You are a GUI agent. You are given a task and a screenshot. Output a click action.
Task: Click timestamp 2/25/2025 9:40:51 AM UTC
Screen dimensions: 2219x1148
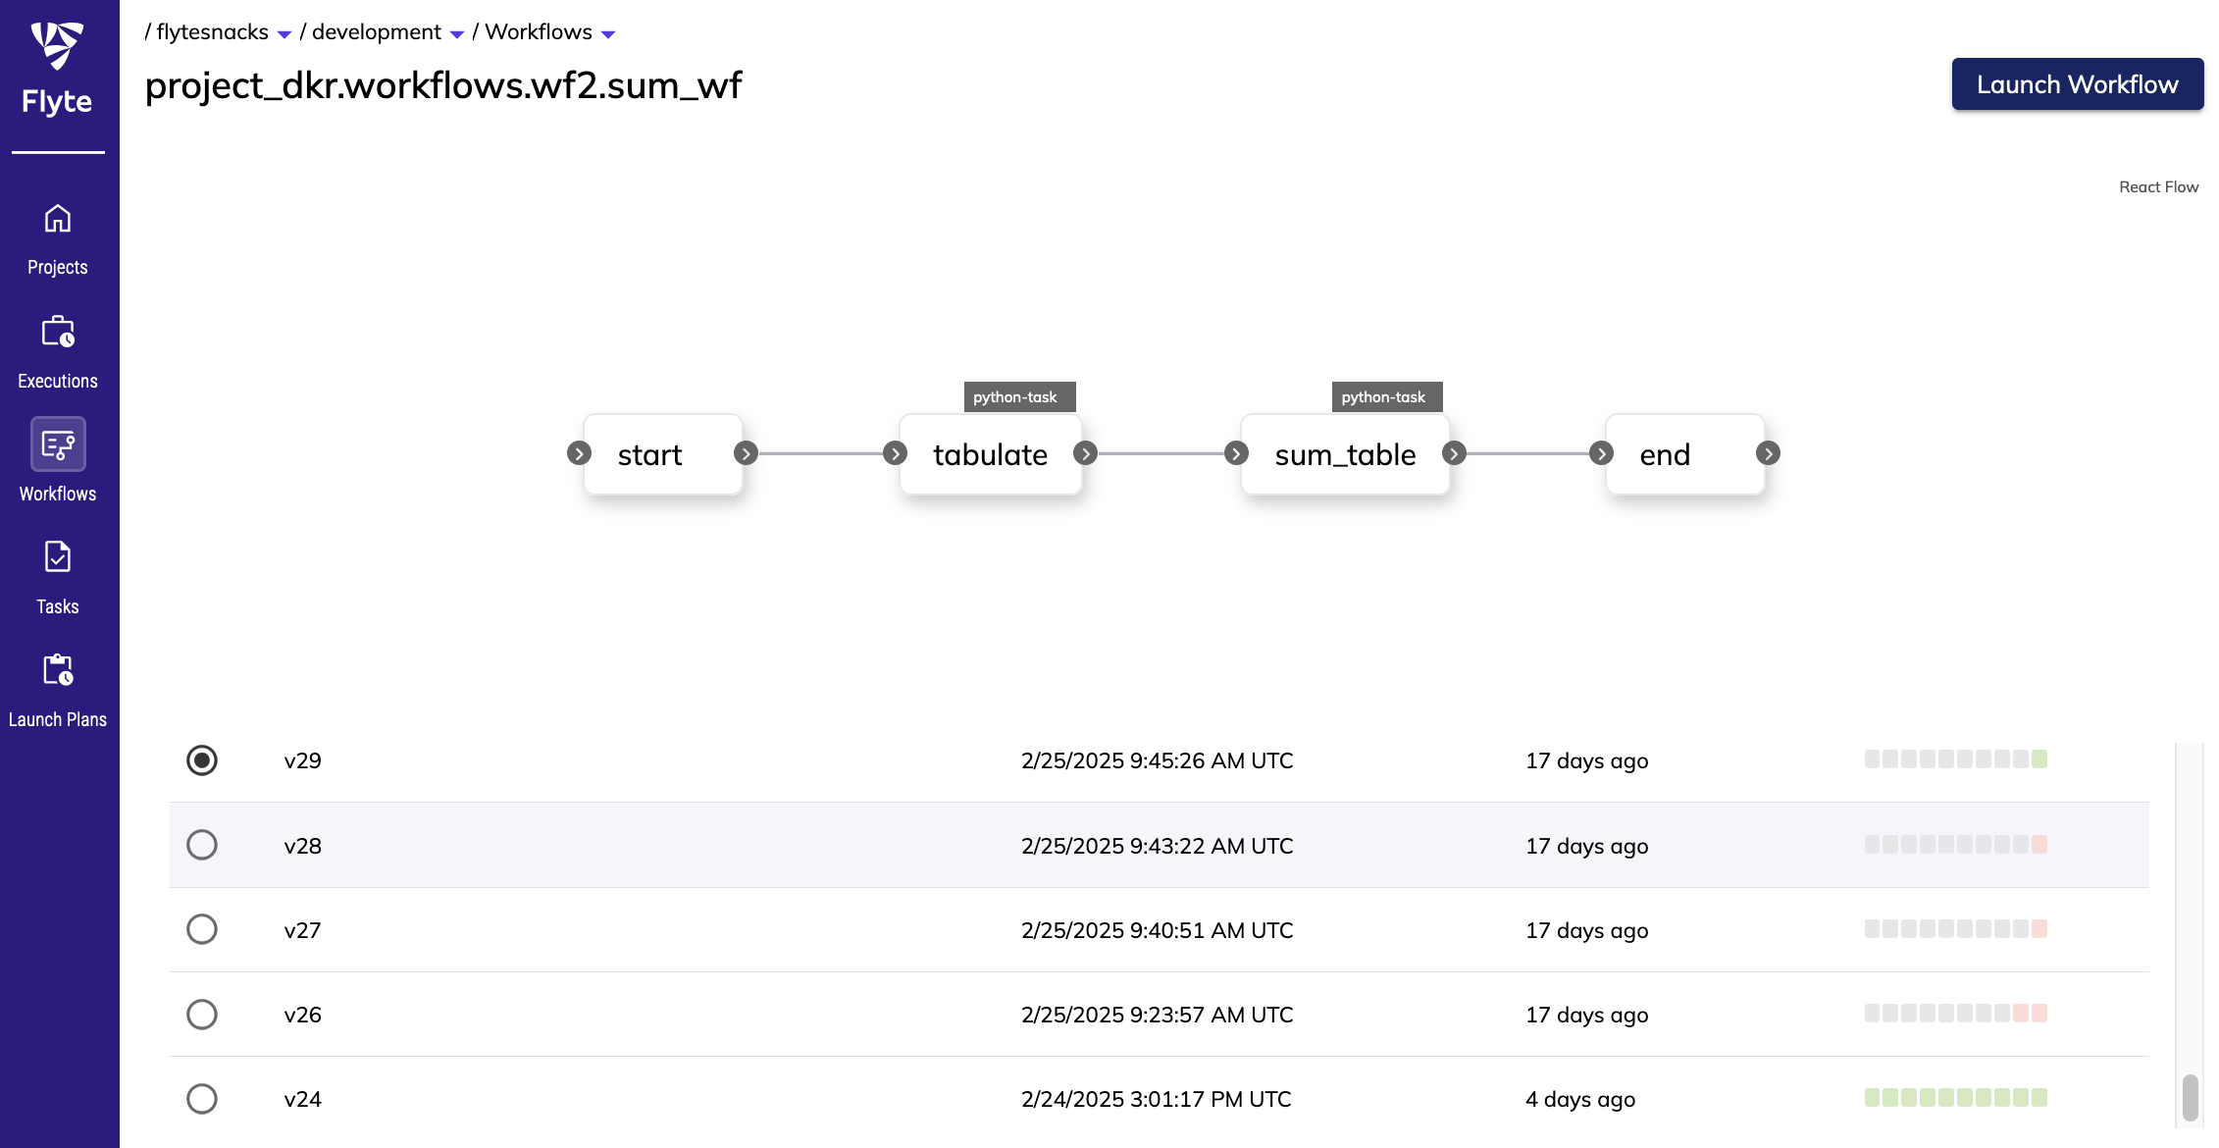click(1157, 930)
